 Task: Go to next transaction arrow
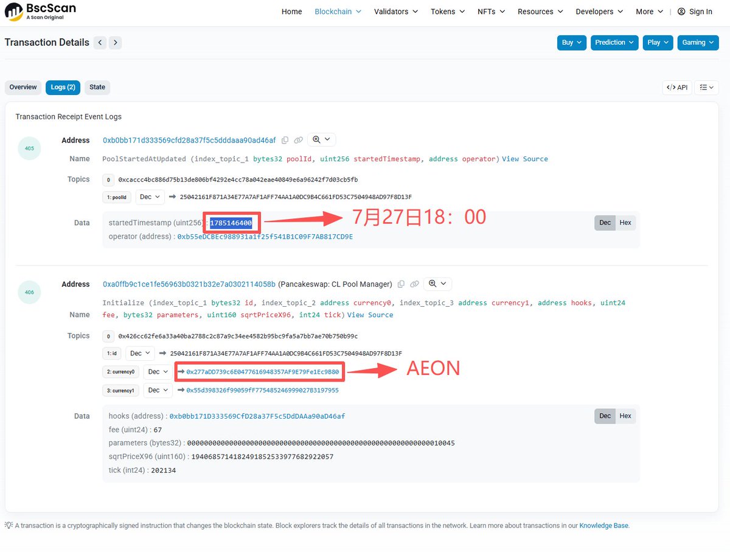coord(115,43)
